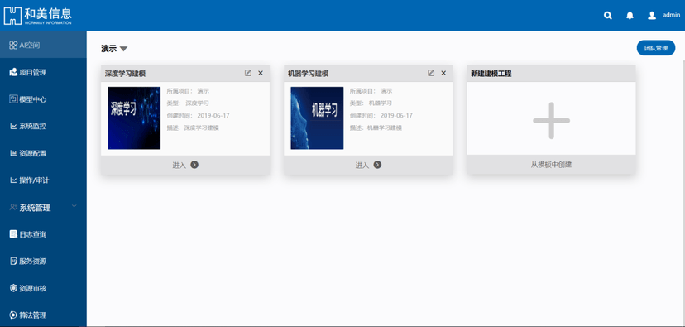The width and height of the screenshot is (685, 327).
Task: Click 从模板中创建 link
Action: coord(551,165)
